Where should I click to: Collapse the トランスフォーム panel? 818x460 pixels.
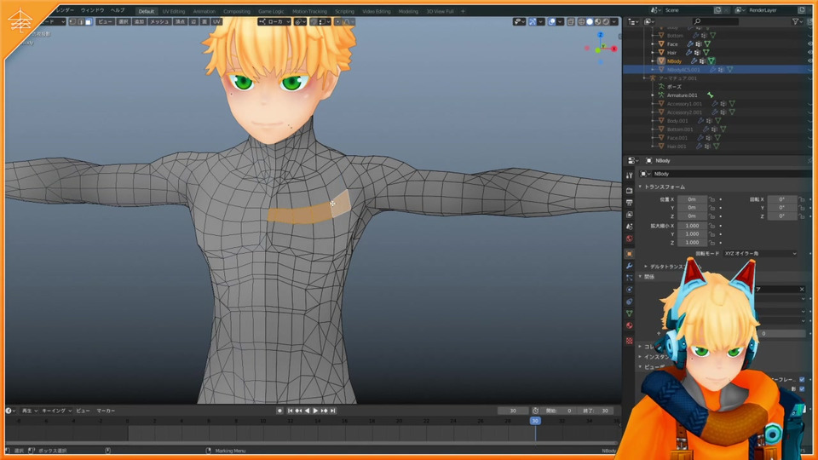(641, 187)
